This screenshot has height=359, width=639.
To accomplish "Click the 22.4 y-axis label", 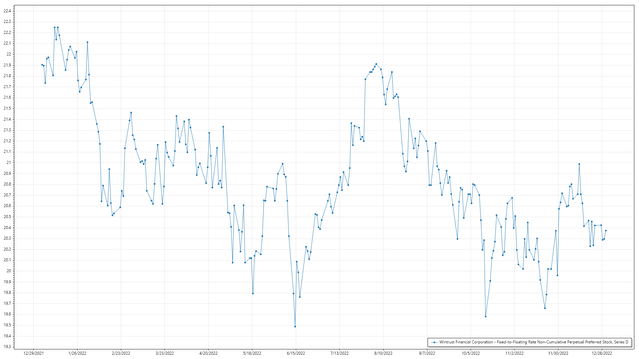I will click(7, 11).
